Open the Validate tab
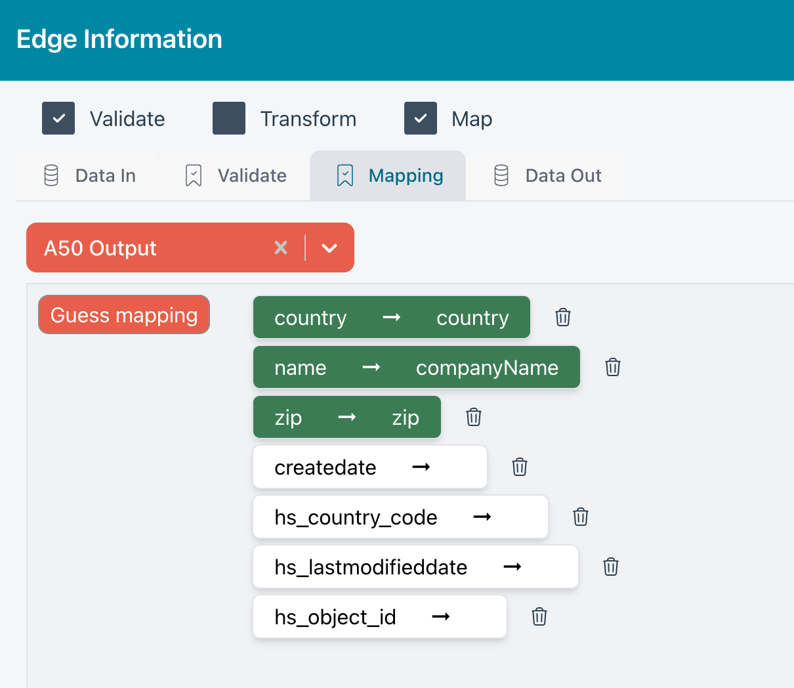Screen dimensions: 794x688 (236, 175)
